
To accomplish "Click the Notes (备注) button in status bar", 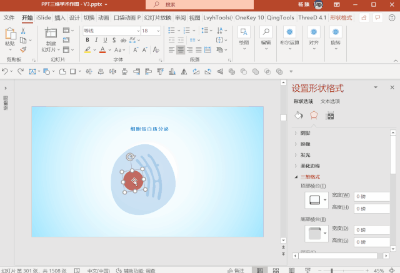I will click(x=235, y=270).
